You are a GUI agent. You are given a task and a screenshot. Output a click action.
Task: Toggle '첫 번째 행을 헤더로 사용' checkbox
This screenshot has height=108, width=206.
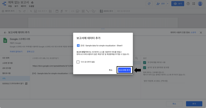(x=144, y=63)
